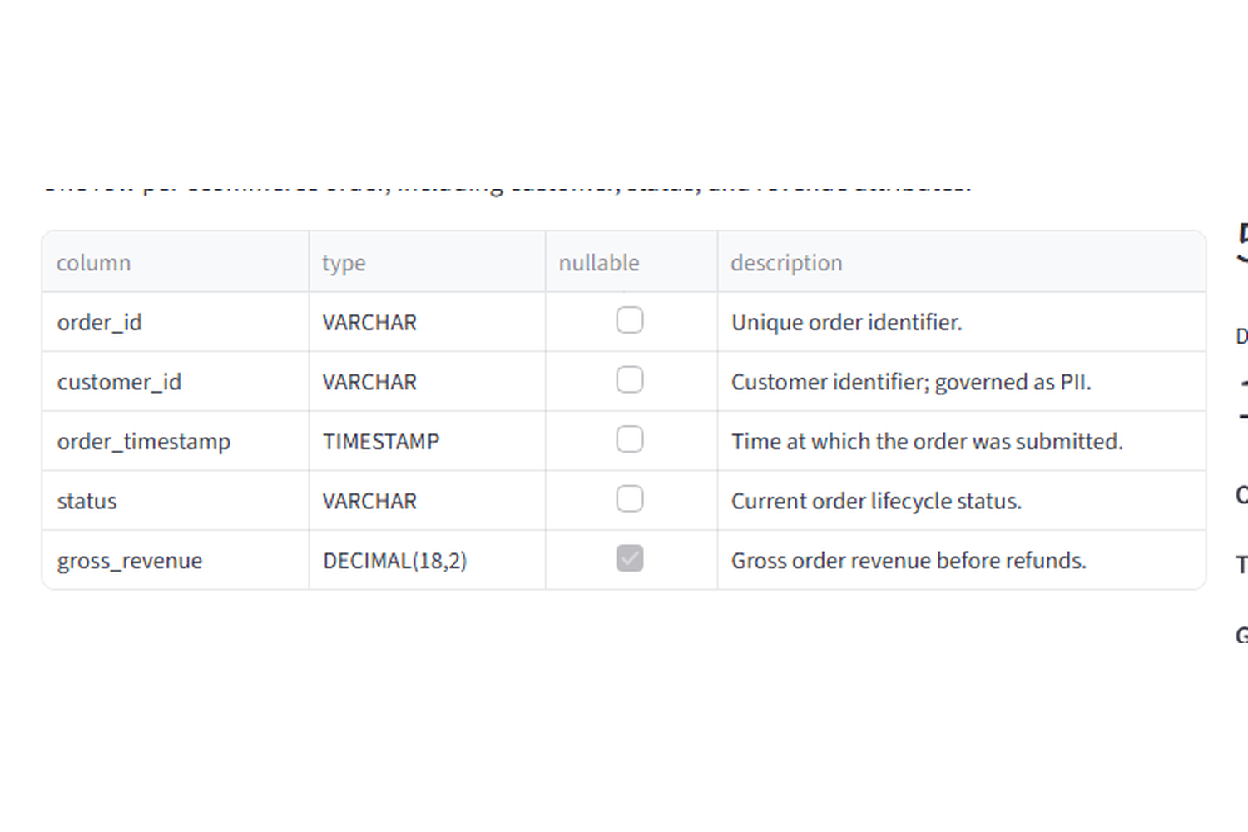This screenshot has width=1248, height=832.
Task: Click 'Unique order identifier.' description cell
Action: [x=962, y=322]
